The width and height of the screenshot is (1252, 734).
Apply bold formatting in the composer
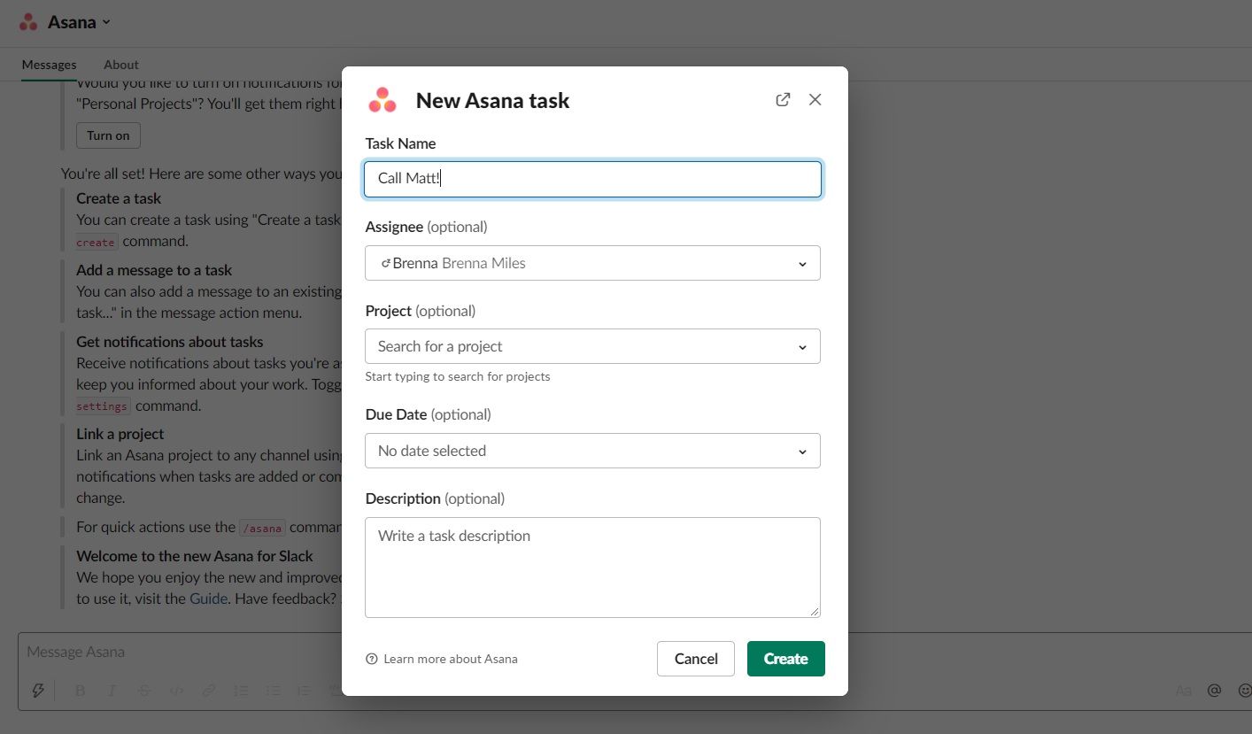(80, 690)
